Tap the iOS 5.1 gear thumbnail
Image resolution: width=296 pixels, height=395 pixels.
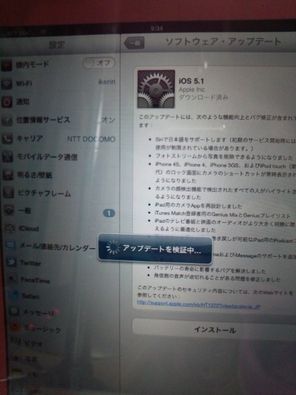156,89
